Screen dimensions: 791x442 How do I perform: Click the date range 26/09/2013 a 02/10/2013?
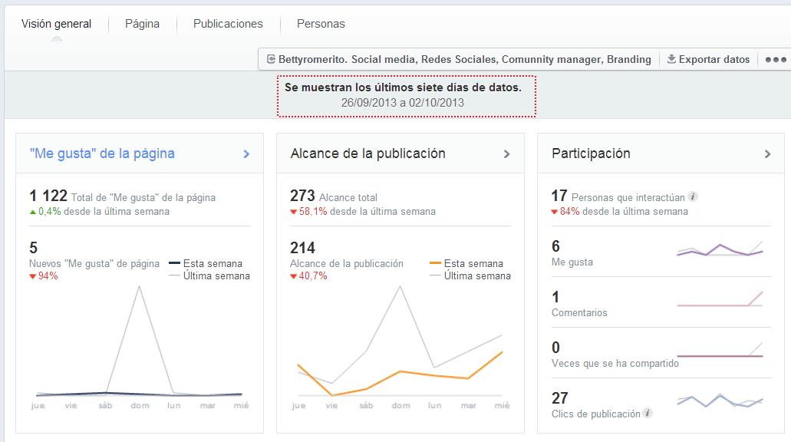pyautogui.click(x=403, y=103)
